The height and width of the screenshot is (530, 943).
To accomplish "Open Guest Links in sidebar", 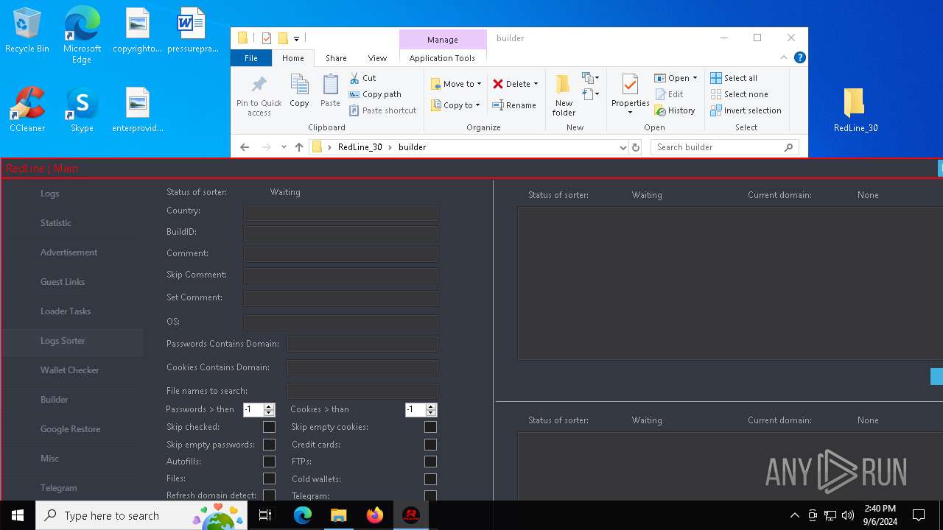I will point(63,282).
